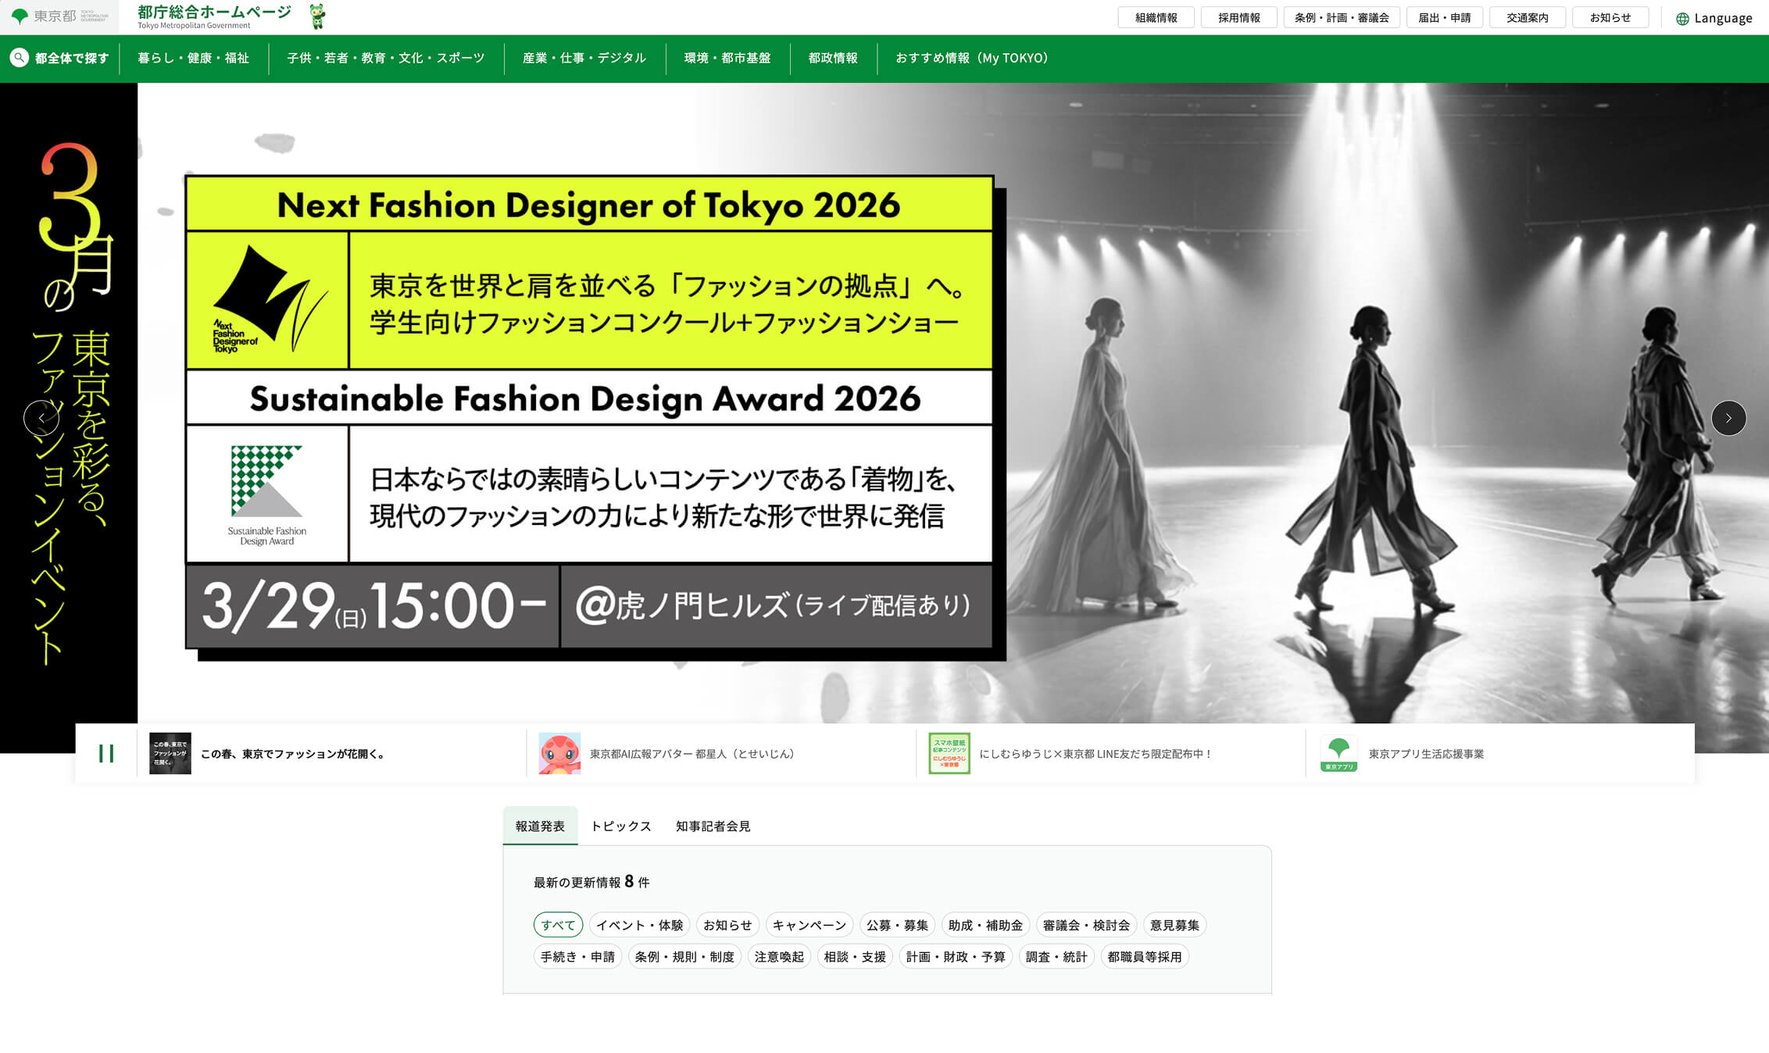Viewport: 1769px width, 1053px height.
Task: Switch to the トピックス tab
Action: (x=620, y=826)
